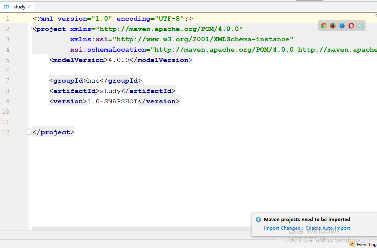Click the encoding value UTF-8
377x248 pixels.
(170, 19)
